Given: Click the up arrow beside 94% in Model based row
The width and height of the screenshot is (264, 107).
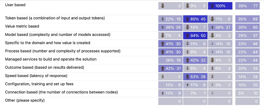Looking at the screenshot, I should click(187, 35).
